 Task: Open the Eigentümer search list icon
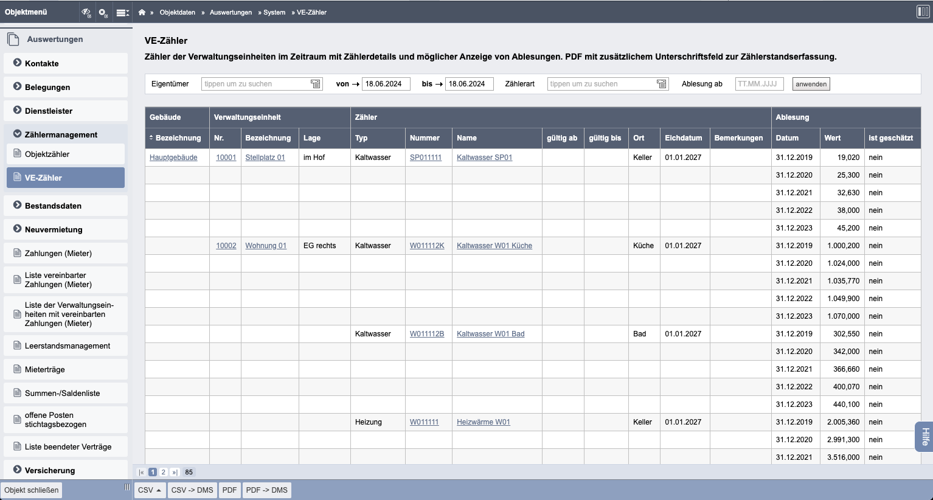(x=316, y=84)
